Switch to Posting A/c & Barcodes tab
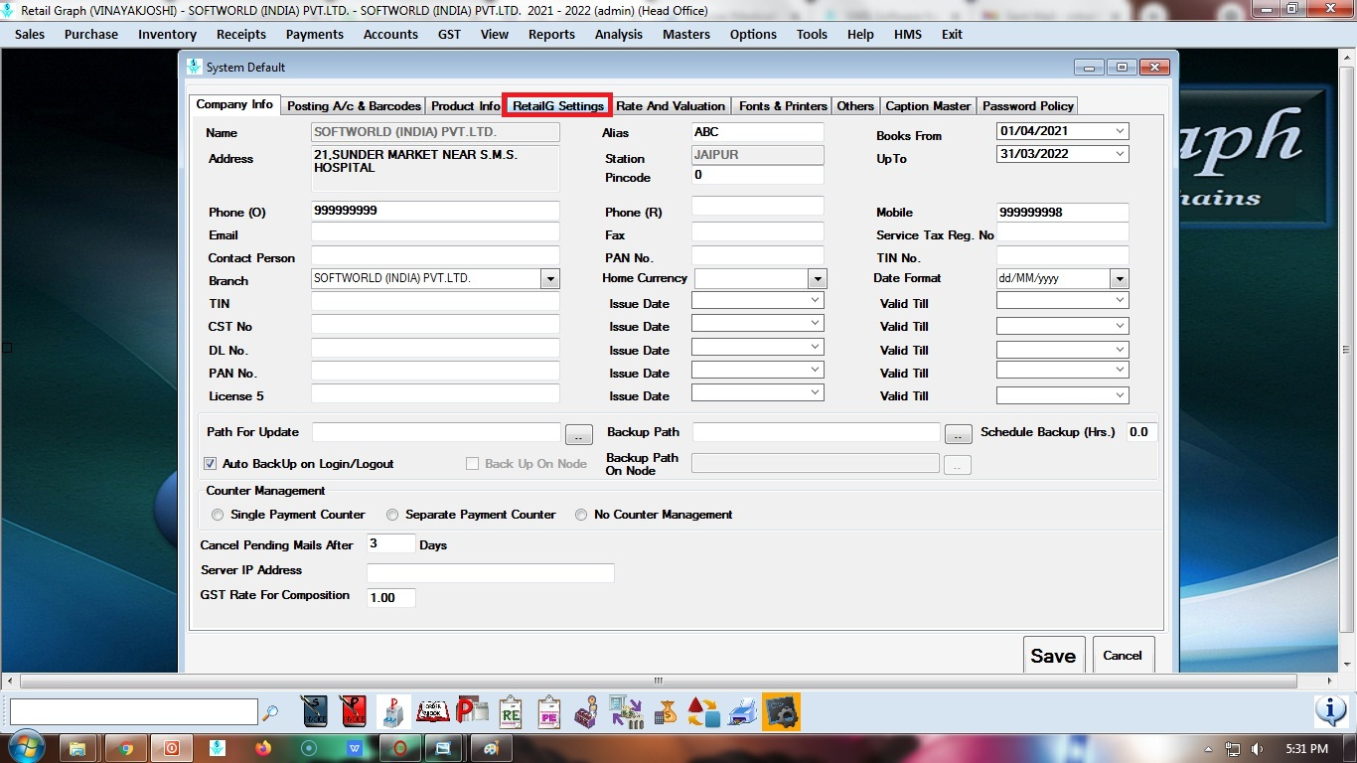The width and height of the screenshot is (1357, 763). pyautogui.click(x=354, y=105)
